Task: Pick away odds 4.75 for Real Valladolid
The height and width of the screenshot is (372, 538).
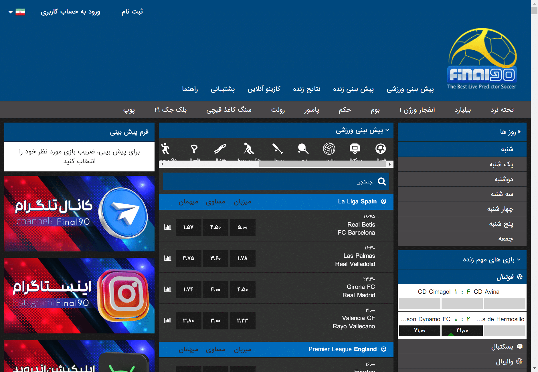Action: [x=188, y=259]
